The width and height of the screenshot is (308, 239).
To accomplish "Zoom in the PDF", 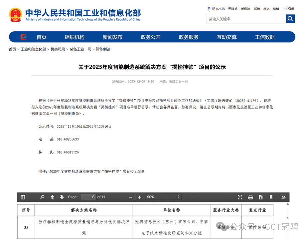I will point(139,197).
